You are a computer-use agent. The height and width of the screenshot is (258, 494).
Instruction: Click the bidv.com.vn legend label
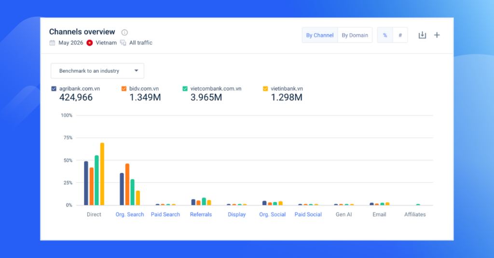(144, 89)
